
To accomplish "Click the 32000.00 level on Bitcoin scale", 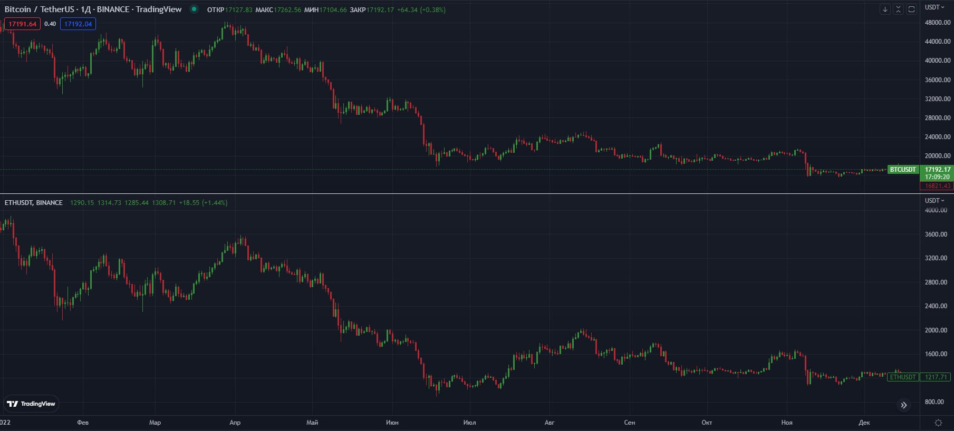I will pos(938,99).
